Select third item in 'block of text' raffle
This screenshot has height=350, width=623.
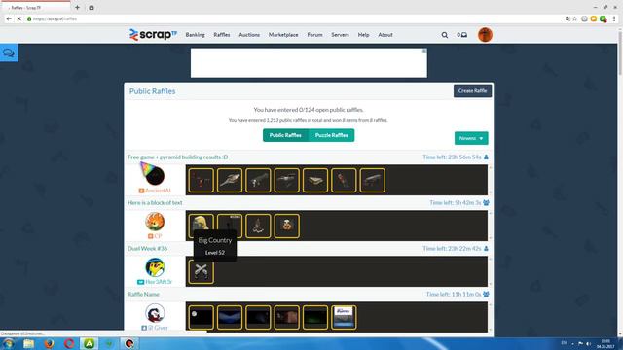pyautogui.click(x=258, y=226)
